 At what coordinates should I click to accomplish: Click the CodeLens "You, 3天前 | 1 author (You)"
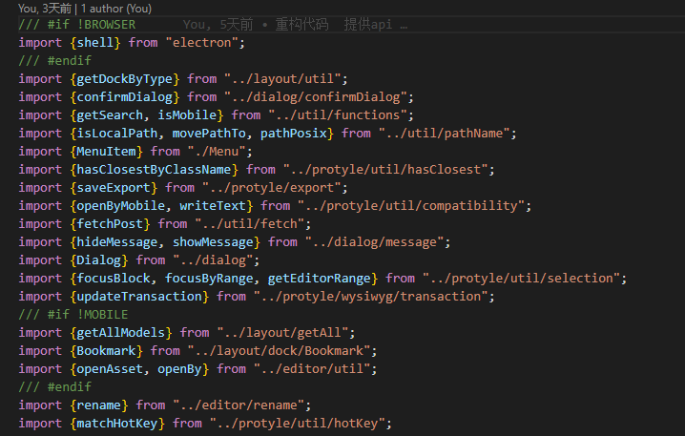(85, 9)
